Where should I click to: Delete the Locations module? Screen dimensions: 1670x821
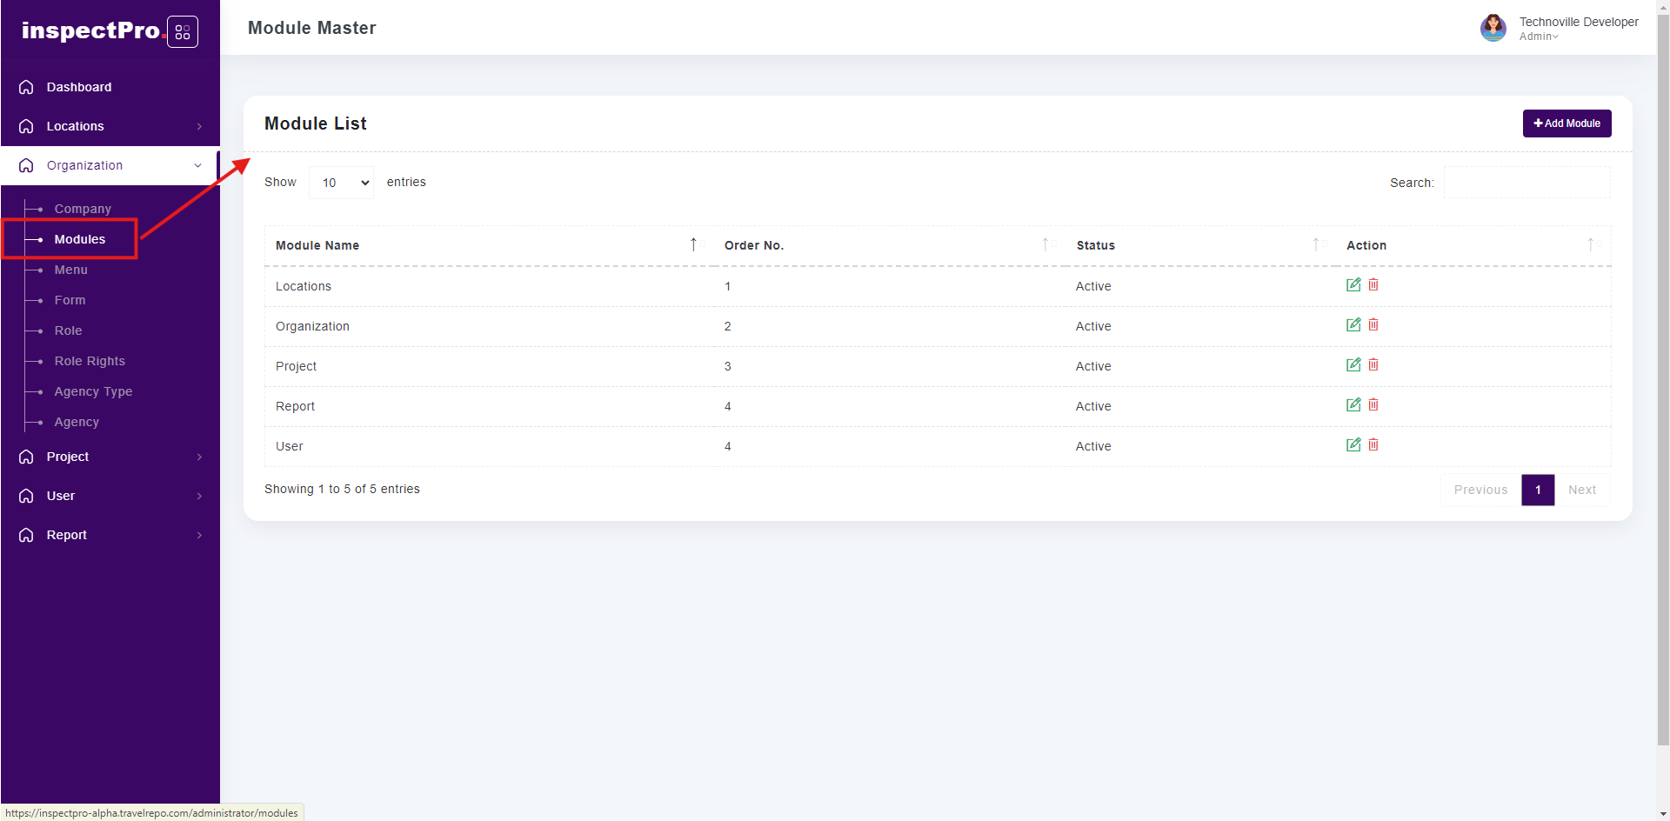click(1373, 285)
